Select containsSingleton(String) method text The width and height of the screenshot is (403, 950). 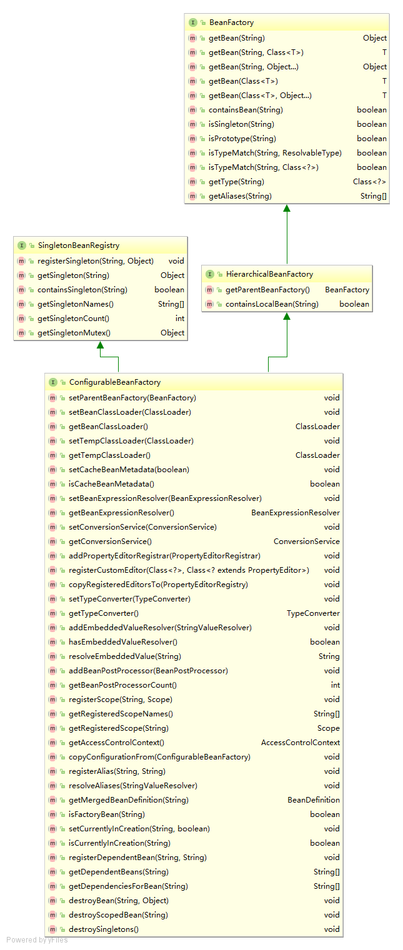[x=82, y=290]
